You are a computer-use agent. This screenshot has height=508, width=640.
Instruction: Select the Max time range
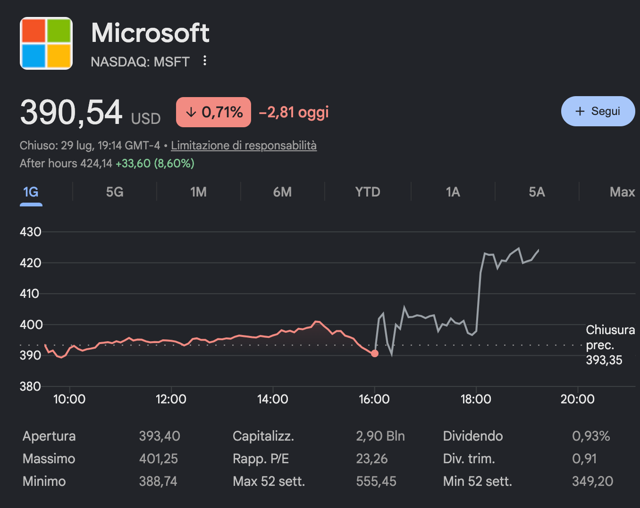(x=622, y=192)
